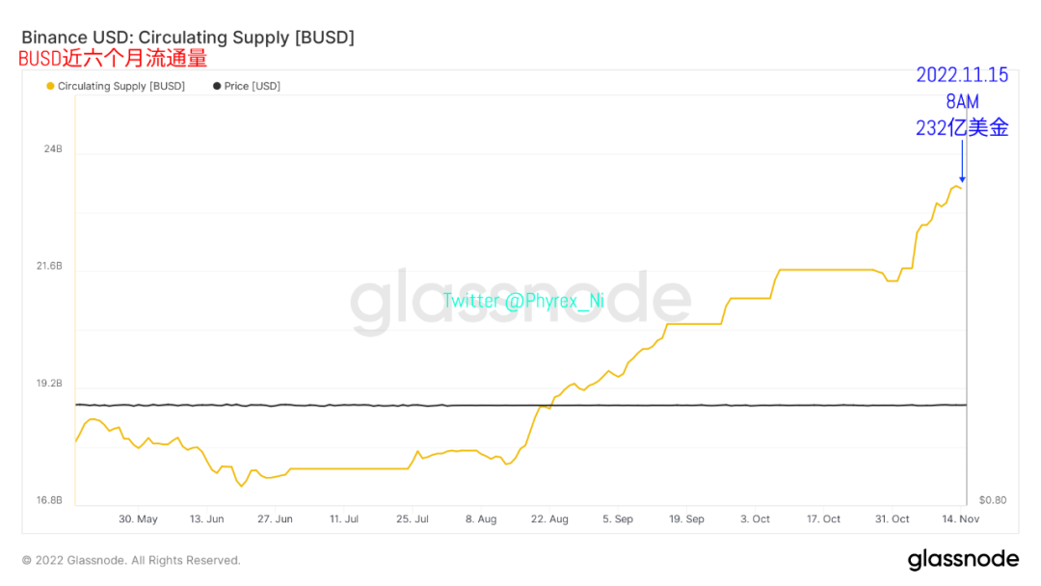This screenshot has width=1041, height=586.
Task: Open the Twitter @Phyrex_Ni watermark text
Action: point(523,301)
